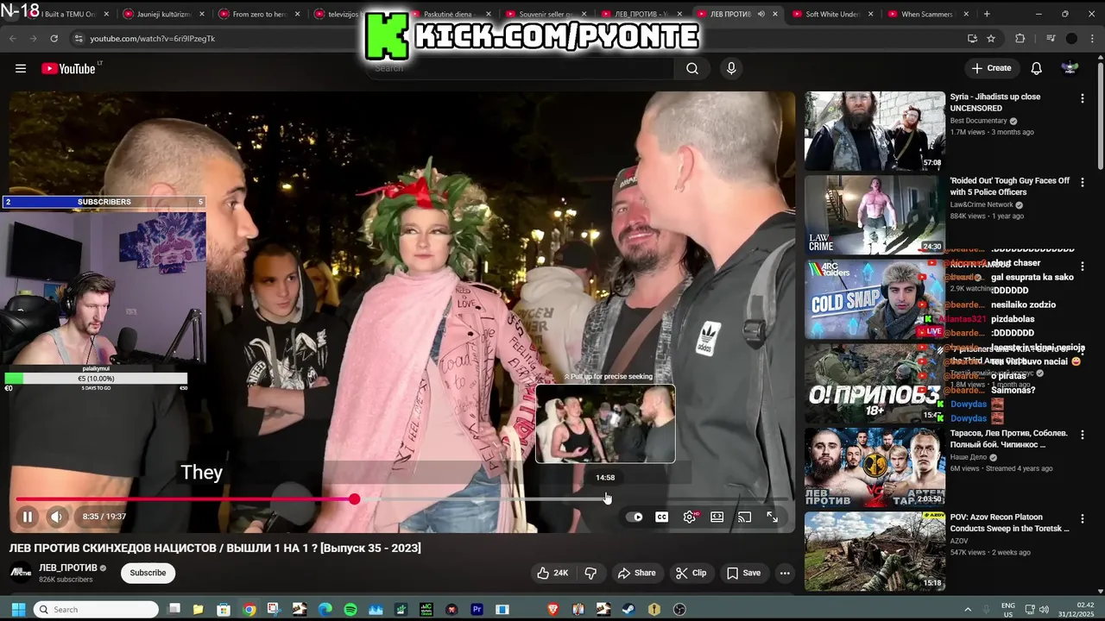The height and width of the screenshot is (621, 1105).
Task: Open more actions under the video
Action: pyautogui.click(x=785, y=573)
